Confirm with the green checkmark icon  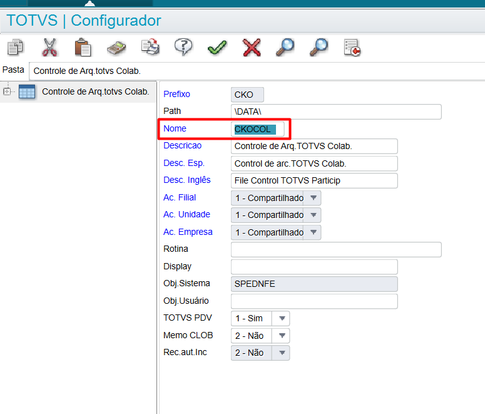tap(217, 48)
